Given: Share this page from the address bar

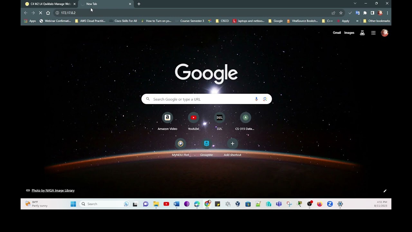Looking at the screenshot, I should point(333,13).
